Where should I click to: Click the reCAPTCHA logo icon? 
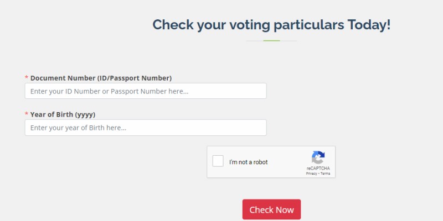pyautogui.click(x=318, y=157)
